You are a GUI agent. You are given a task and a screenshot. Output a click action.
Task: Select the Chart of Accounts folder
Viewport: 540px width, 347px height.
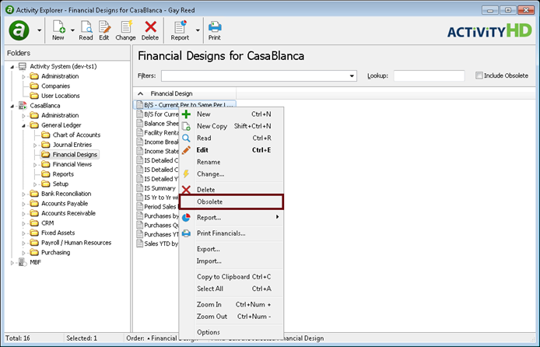click(x=76, y=135)
